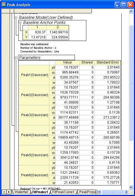Screen dimensions: 135x196
Task: Click Peak4 w value 43.48268
Action: point(67,143)
